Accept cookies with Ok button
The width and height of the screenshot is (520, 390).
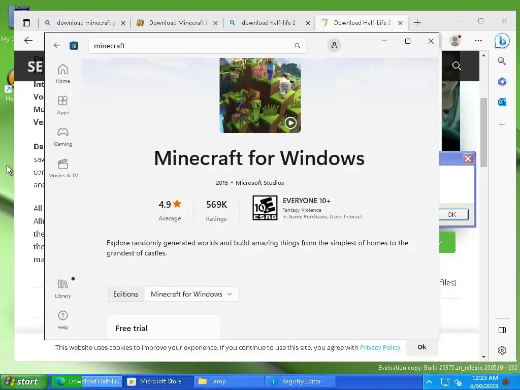[422, 347]
